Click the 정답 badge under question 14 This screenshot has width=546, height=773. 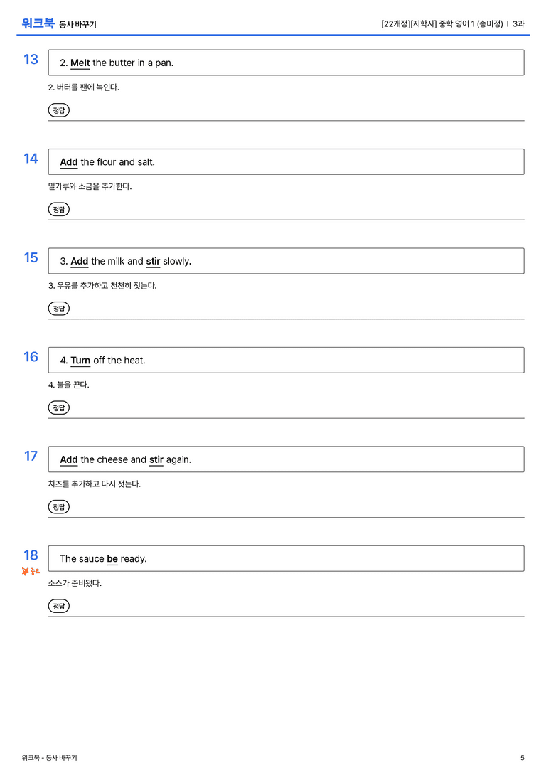pos(58,210)
